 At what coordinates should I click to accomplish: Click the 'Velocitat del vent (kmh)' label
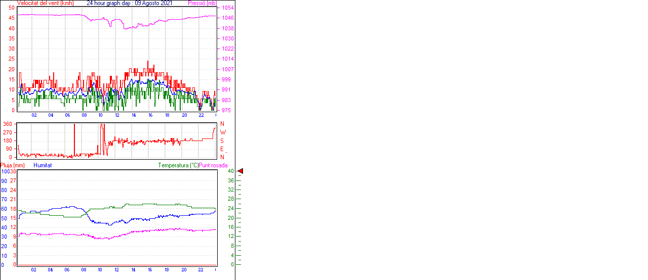(46, 3)
